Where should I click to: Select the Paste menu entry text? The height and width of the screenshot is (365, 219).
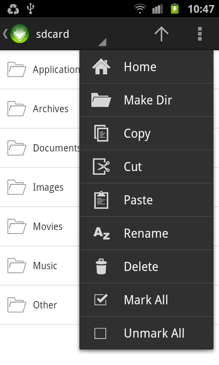(x=138, y=200)
